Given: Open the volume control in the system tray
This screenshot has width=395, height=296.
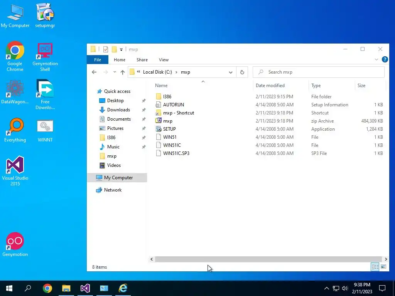Looking at the screenshot, I should 345,288.
